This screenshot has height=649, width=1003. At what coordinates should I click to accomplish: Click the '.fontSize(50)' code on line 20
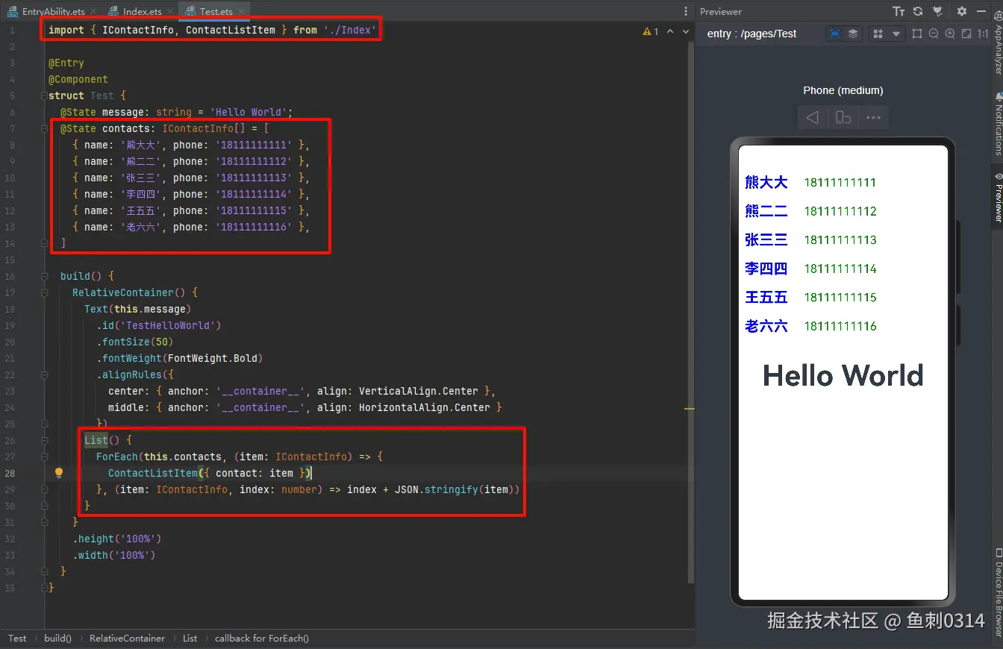coord(134,342)
